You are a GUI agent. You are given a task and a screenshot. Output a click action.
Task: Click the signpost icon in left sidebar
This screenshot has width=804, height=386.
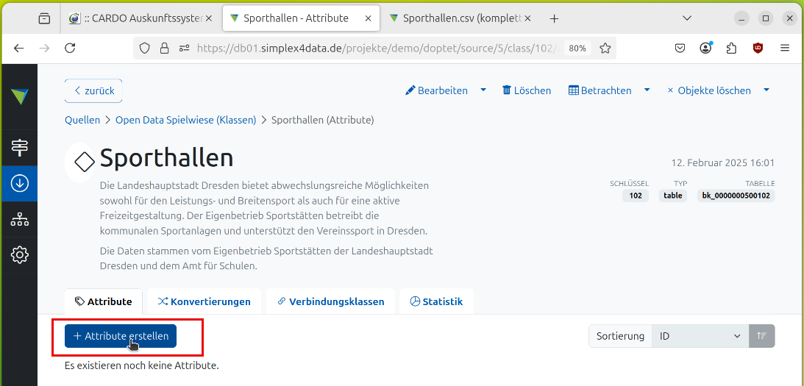[x=19, y=147]
